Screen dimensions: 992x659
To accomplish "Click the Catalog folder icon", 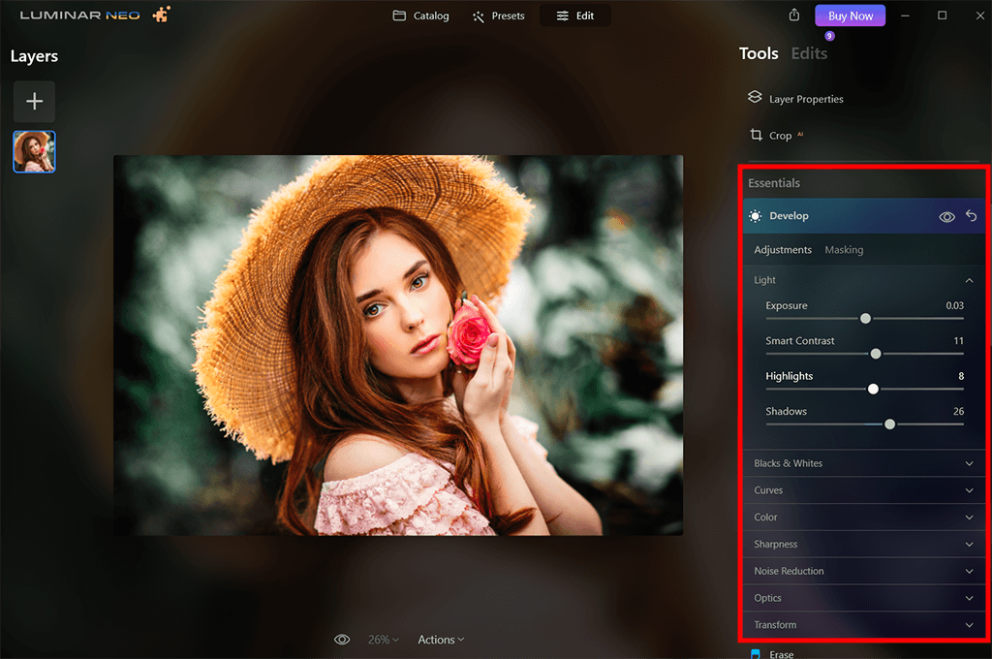I will click(399, 16).
